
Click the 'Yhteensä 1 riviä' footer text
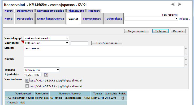pos(16,103)
